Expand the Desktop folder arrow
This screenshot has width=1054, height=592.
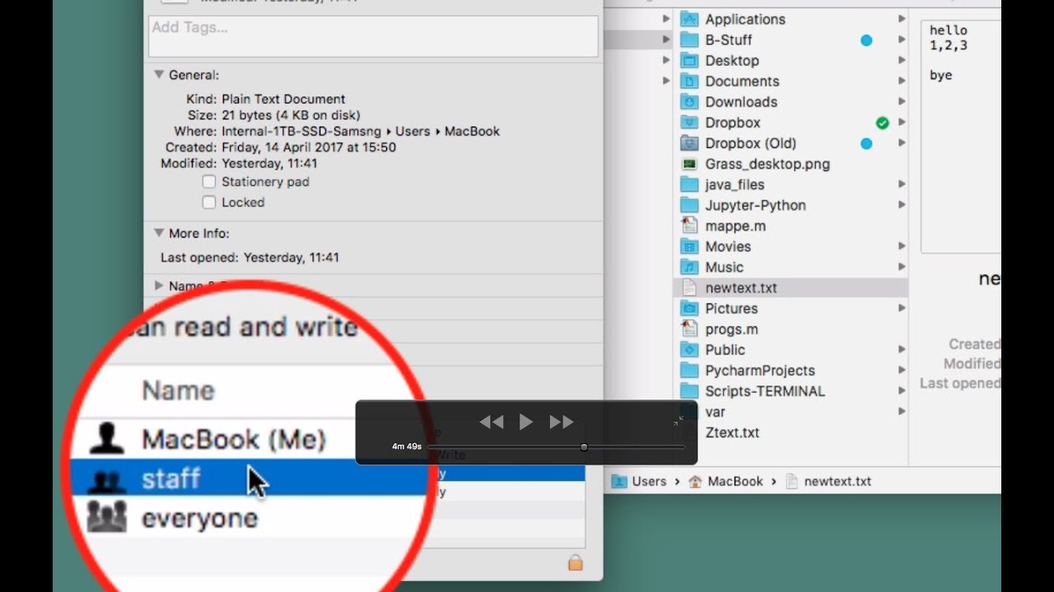[902, 60]
